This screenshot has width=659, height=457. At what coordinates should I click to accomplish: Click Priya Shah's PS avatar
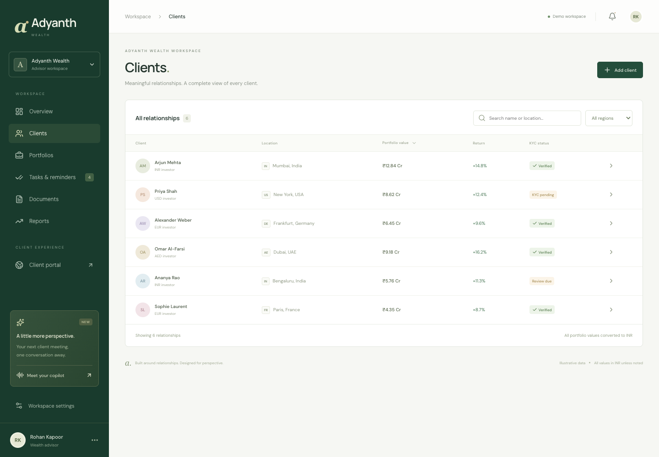143,195
